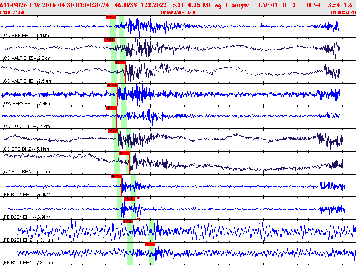The image size is (356, 265).
Task: Click the event ID 61148026 in header
Action: point(14,5)
